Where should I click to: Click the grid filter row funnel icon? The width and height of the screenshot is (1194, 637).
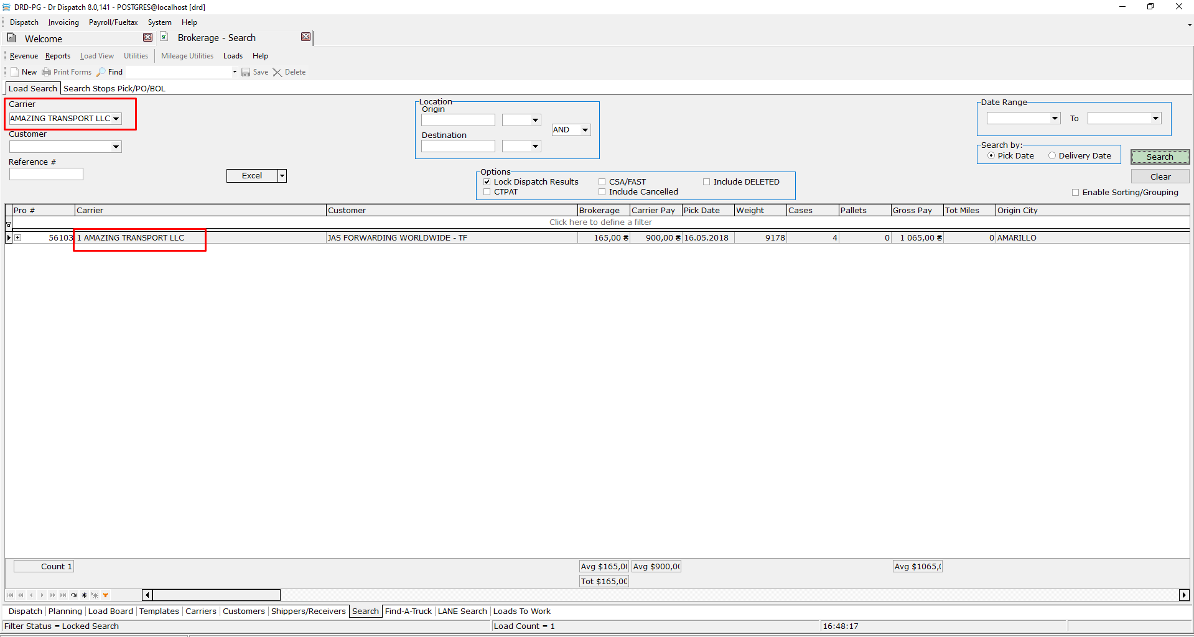coord(9,224)
